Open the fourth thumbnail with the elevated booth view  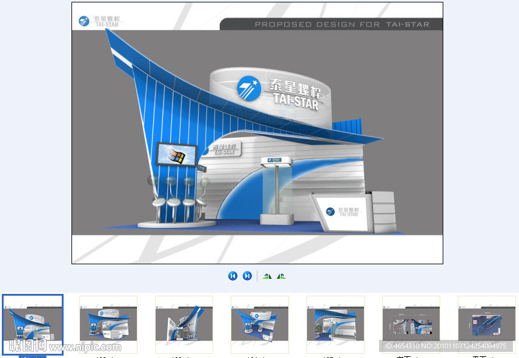(x=260, y=324)
